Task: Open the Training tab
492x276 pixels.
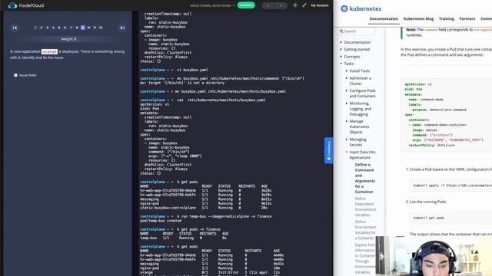Action: click(446, 18)
